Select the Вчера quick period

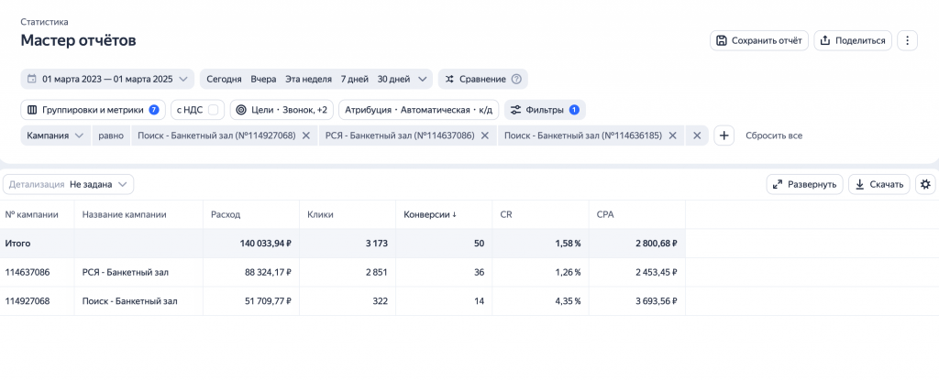tap(263, 79)
